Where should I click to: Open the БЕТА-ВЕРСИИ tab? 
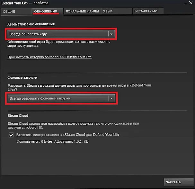click(x=148, y=11)
